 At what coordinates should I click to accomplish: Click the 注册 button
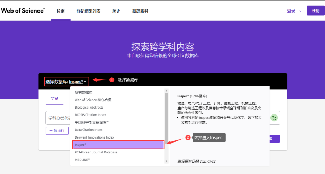[316, 10]
